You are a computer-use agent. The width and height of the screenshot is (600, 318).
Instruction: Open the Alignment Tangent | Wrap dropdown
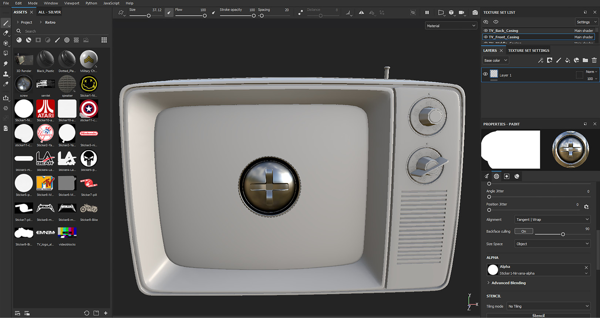point(552,219)
